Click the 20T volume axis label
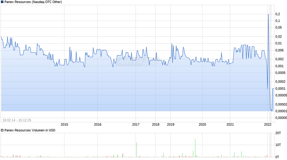 (x=278, y=133)
